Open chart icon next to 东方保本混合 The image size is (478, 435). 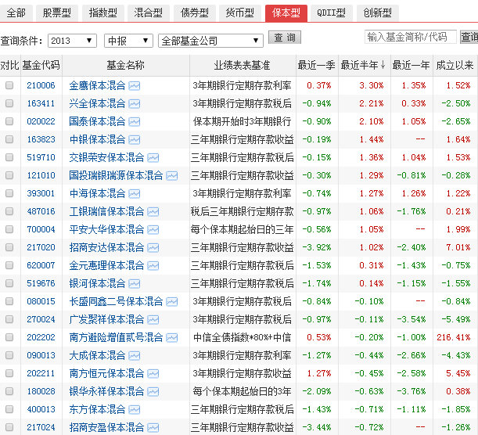pyautogui.click(x=134, y=410)
